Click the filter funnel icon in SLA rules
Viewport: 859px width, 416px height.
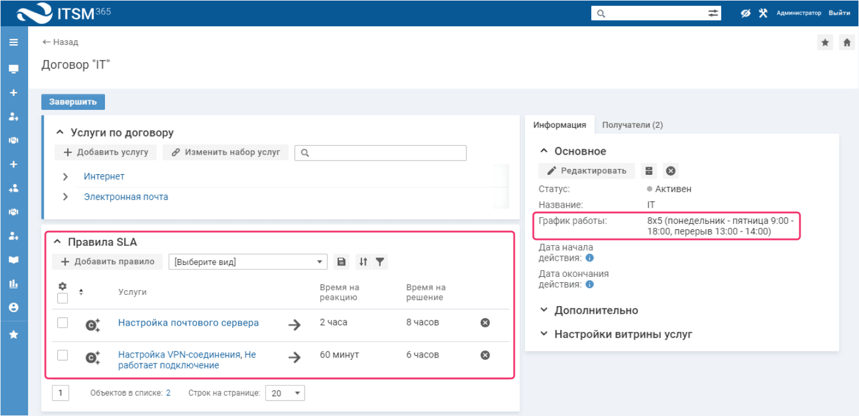[x=379, y=261]
